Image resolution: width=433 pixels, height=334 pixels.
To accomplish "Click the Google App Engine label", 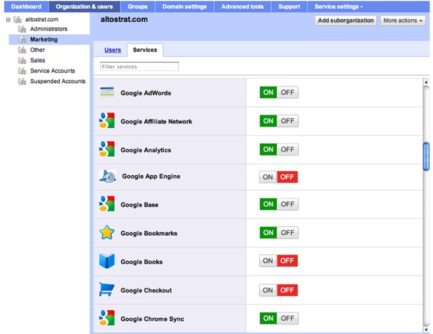I will [151, 176].
